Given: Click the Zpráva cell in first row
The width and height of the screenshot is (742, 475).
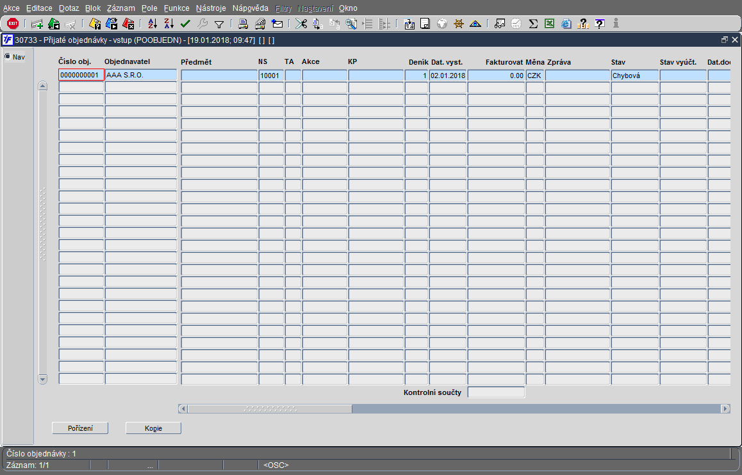Looking at the screenshot, I should pyautogui.click(x=577, y=75).
